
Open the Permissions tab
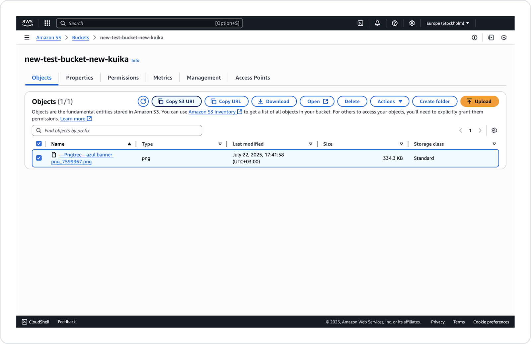tap(123, 78)
